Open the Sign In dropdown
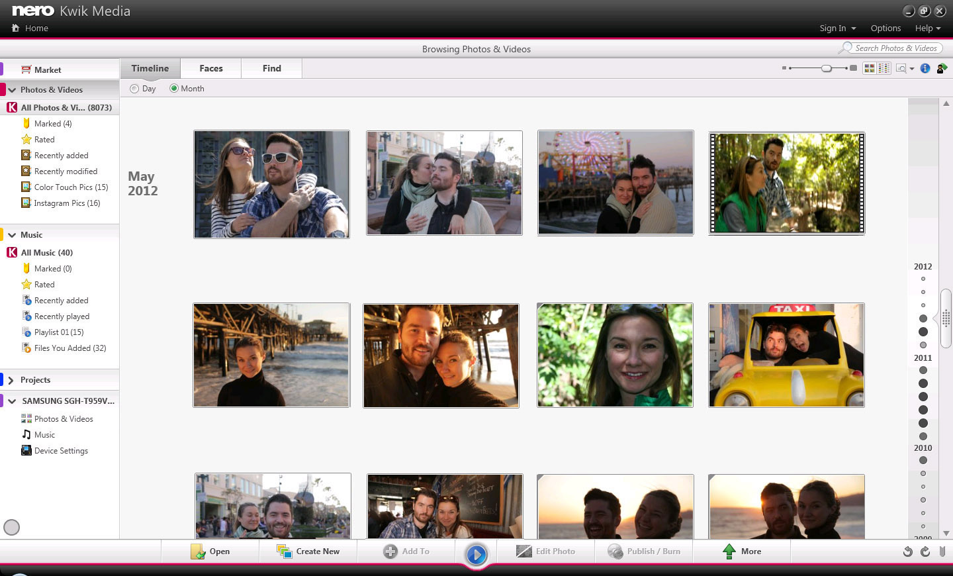Image resolution: width=953 pixels, height=576 pixels. (x=837, y=28)
